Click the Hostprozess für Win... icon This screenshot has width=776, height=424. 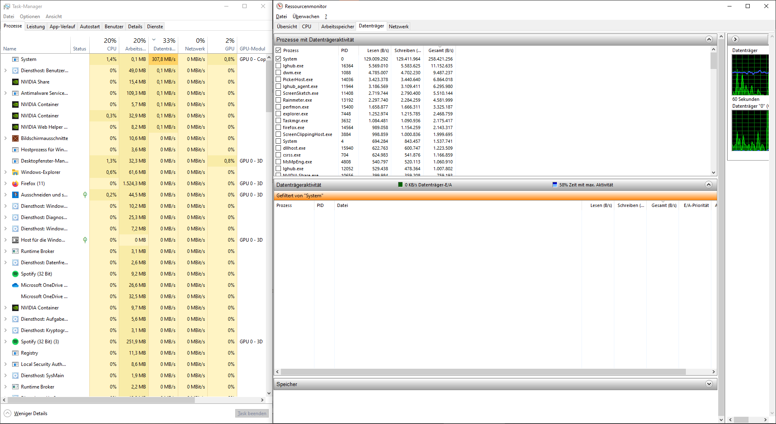point(15,150)
